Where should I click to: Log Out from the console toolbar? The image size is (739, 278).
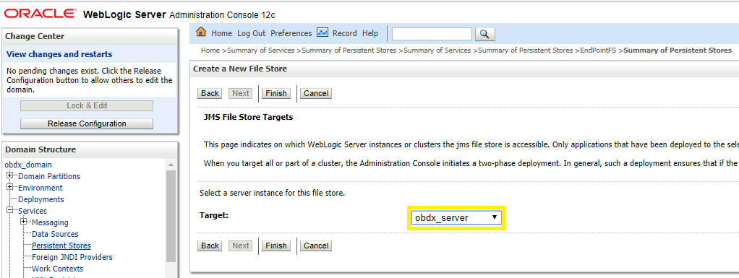click(251, 33)
